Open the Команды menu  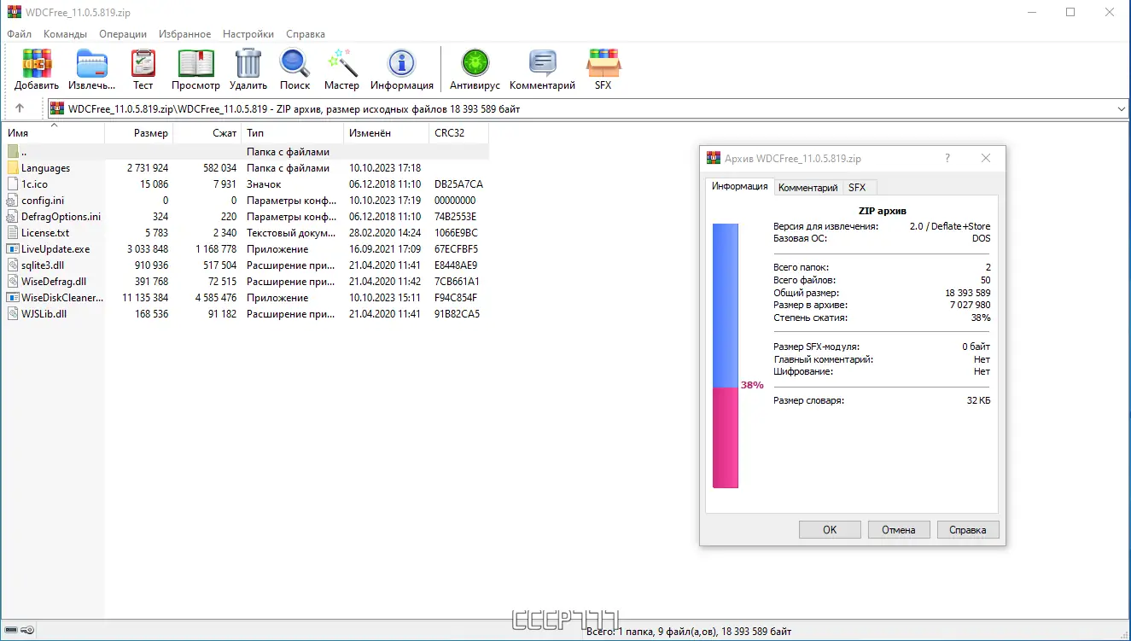[x=66, y=34]
